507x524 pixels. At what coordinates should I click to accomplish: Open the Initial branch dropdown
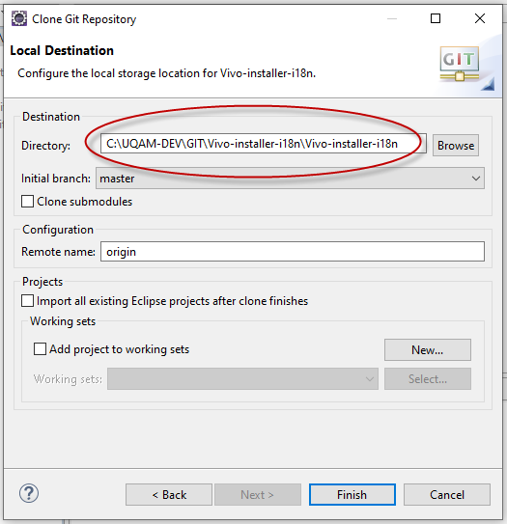click(290, 179)
